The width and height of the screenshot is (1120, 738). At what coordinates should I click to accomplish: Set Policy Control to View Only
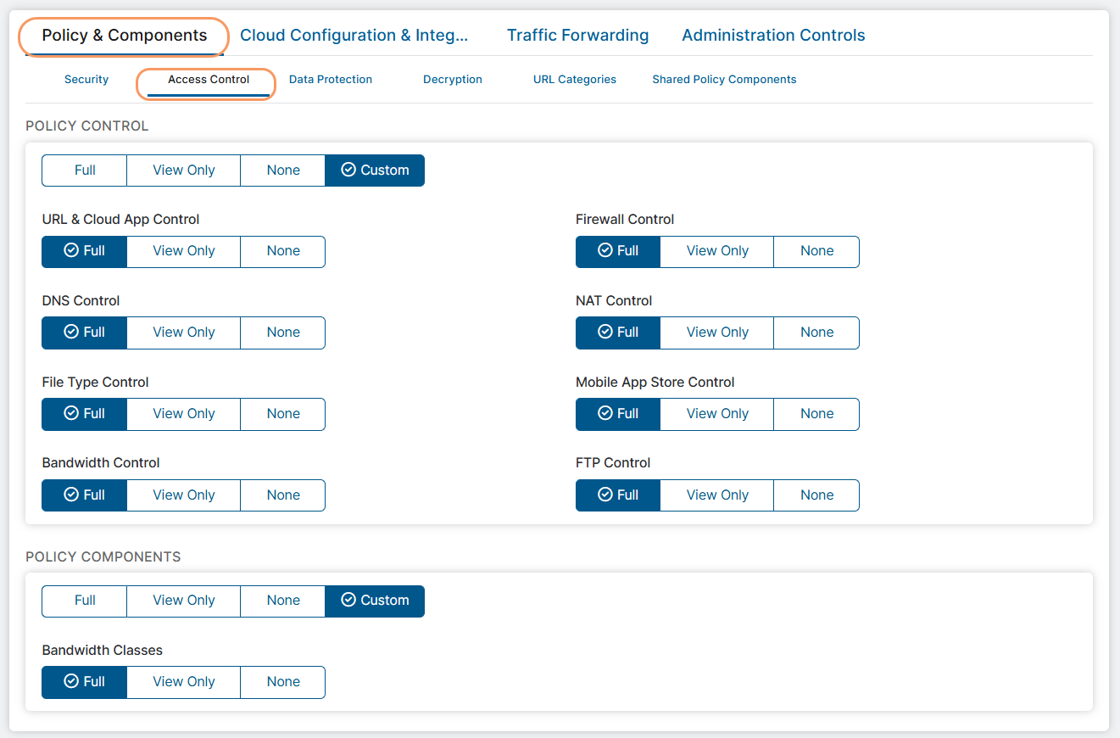pos(184,171)
